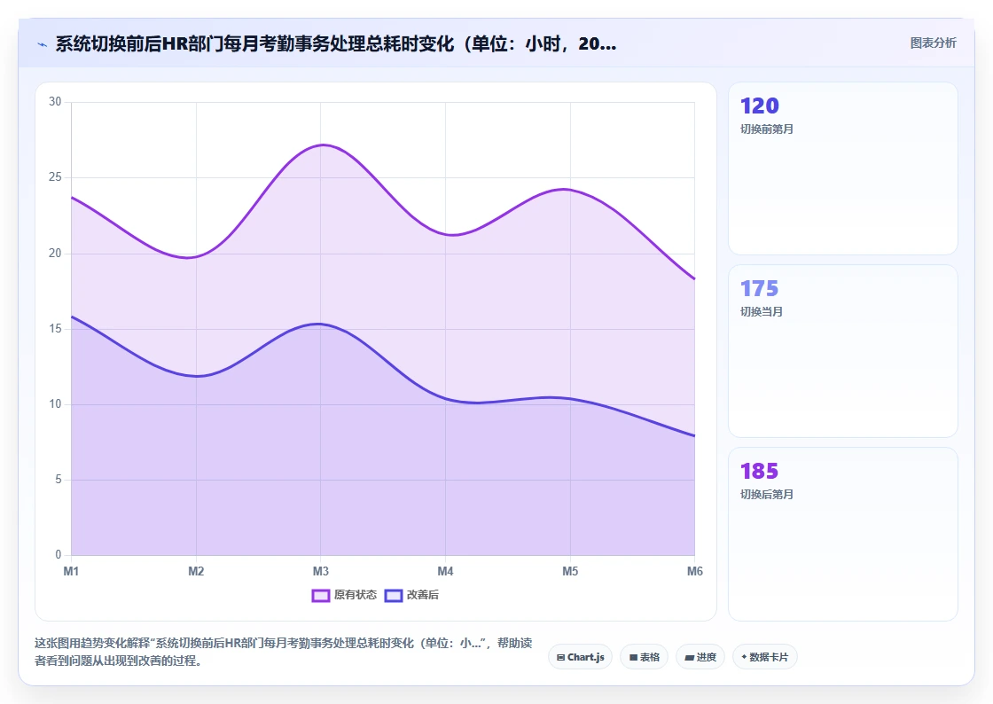
Task: Click the M1 axis label
Action: tap(71, 572)
